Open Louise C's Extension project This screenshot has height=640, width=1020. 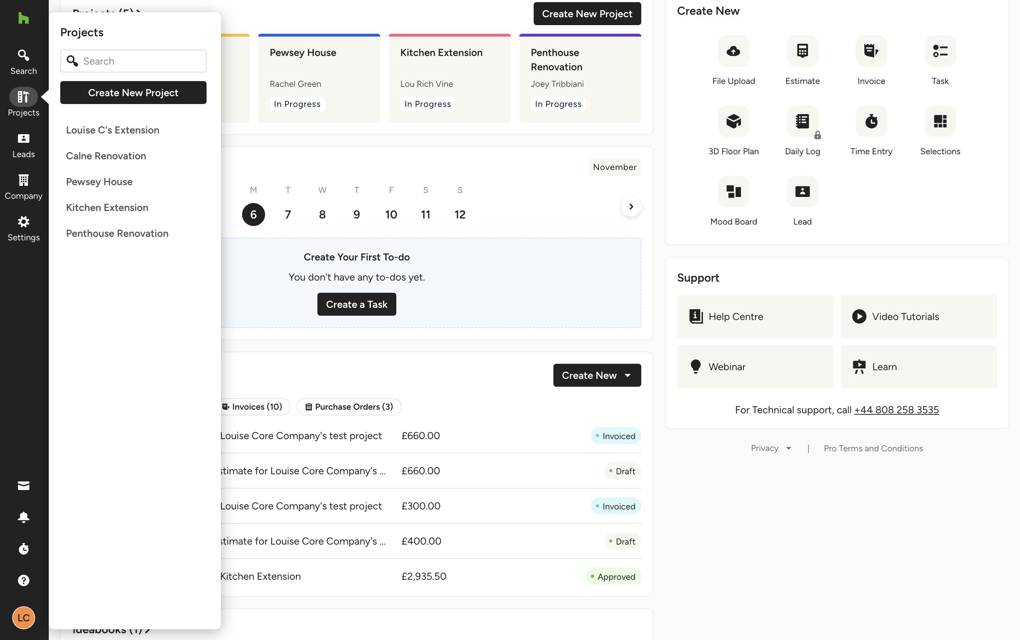(113, 130)
